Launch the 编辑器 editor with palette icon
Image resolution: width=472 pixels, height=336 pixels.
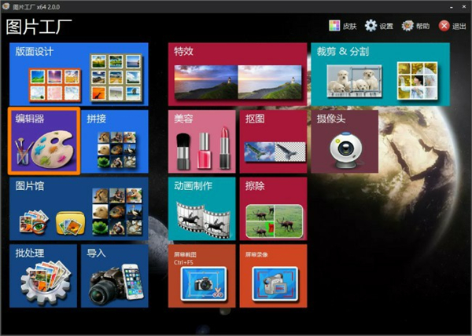click(x=44, y=142)
